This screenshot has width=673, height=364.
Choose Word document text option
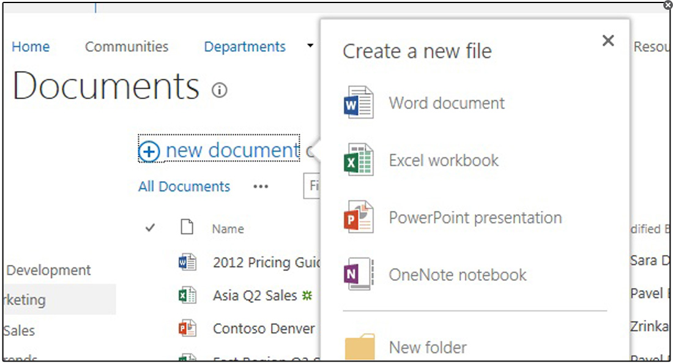[447, 103]
